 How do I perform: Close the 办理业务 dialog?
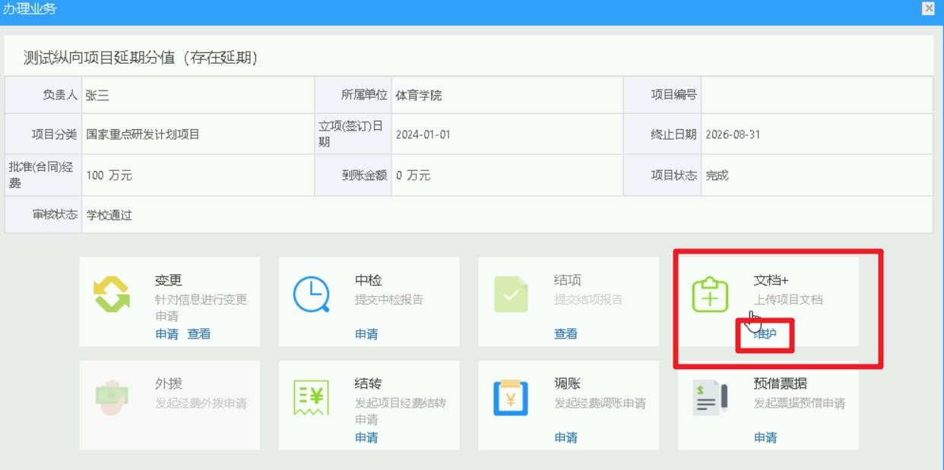[x=927, y=8]
